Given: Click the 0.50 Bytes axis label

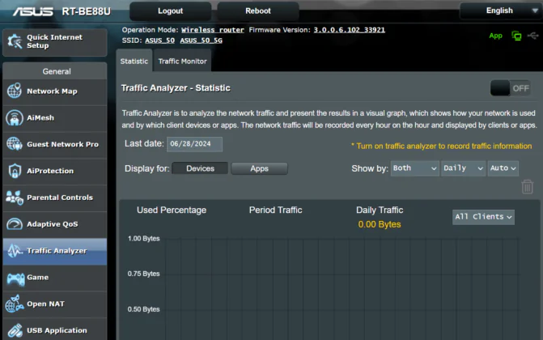Looking at the screenshot, I should pyautogui.click(x=144, y=309).
